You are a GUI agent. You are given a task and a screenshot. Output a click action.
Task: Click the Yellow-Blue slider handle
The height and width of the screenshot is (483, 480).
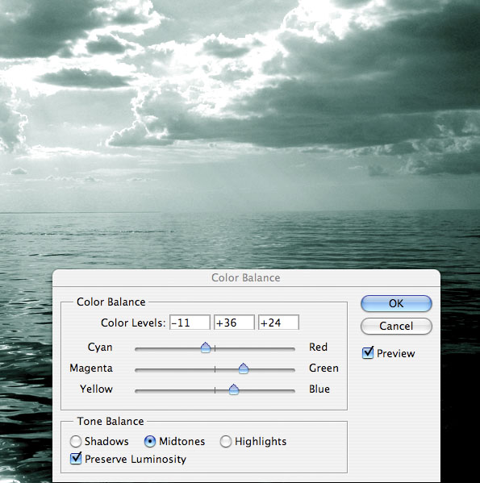click(234, 389)
